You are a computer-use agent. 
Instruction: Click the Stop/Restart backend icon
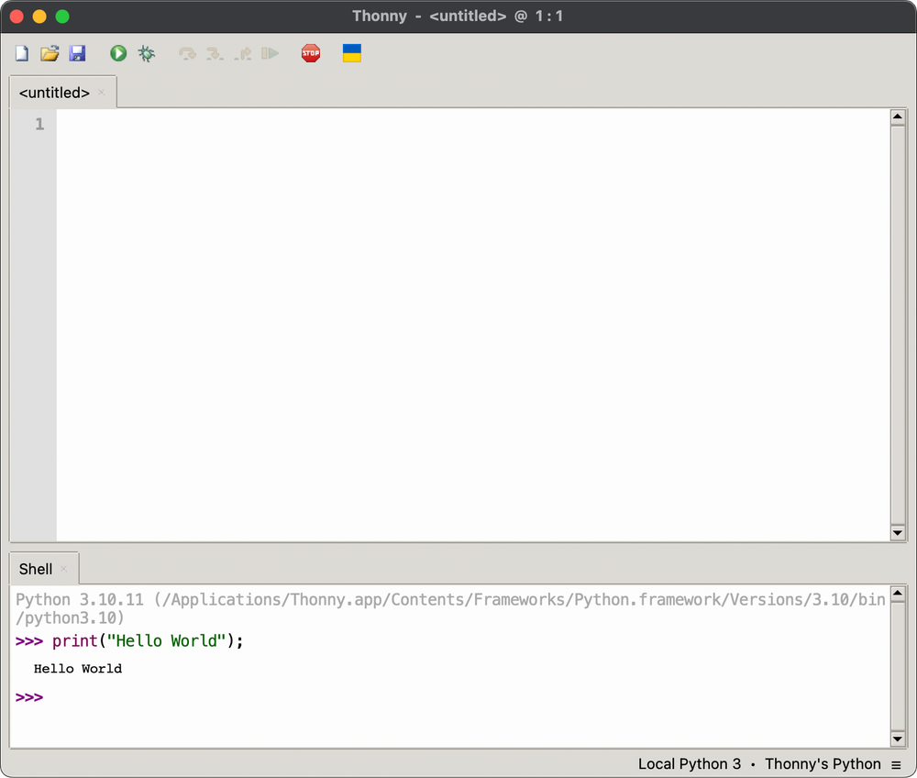coord(310,53)
